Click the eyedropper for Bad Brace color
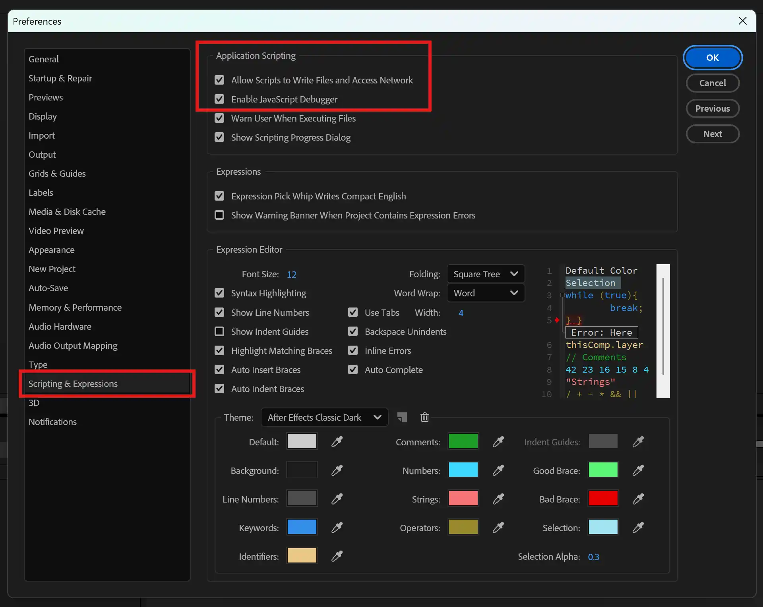Screen dimensions: 763x607 (638, 499)
